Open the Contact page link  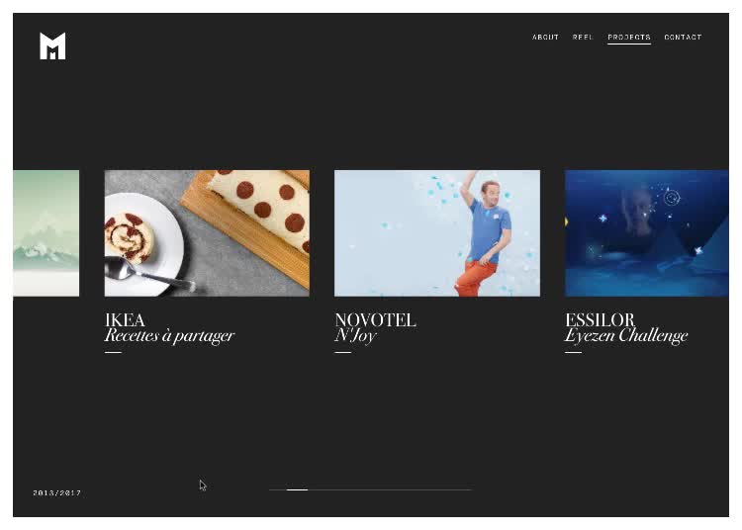pyautogui.click(x=683, y=37)
